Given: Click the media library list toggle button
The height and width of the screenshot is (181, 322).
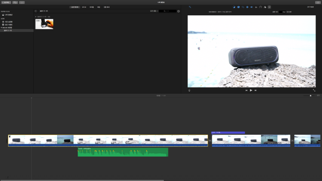Looking at the screenshot, I should click(15, 2).
